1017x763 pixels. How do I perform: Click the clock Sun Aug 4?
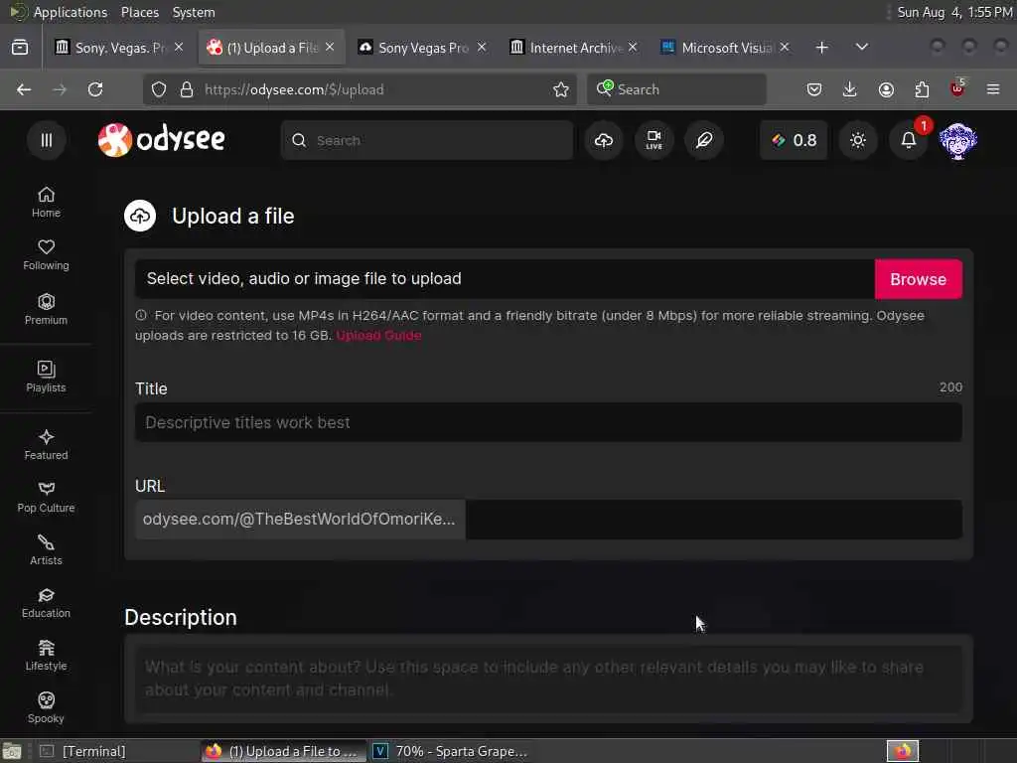pyautogui.click(x=954, y=12)
